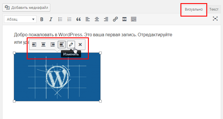Switch to the Текст editor tab

coord(214,9)
